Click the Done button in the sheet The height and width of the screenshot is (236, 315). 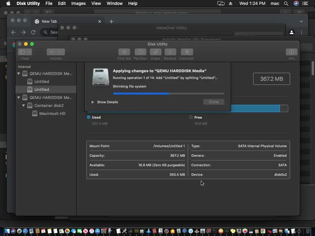point(214,102)
